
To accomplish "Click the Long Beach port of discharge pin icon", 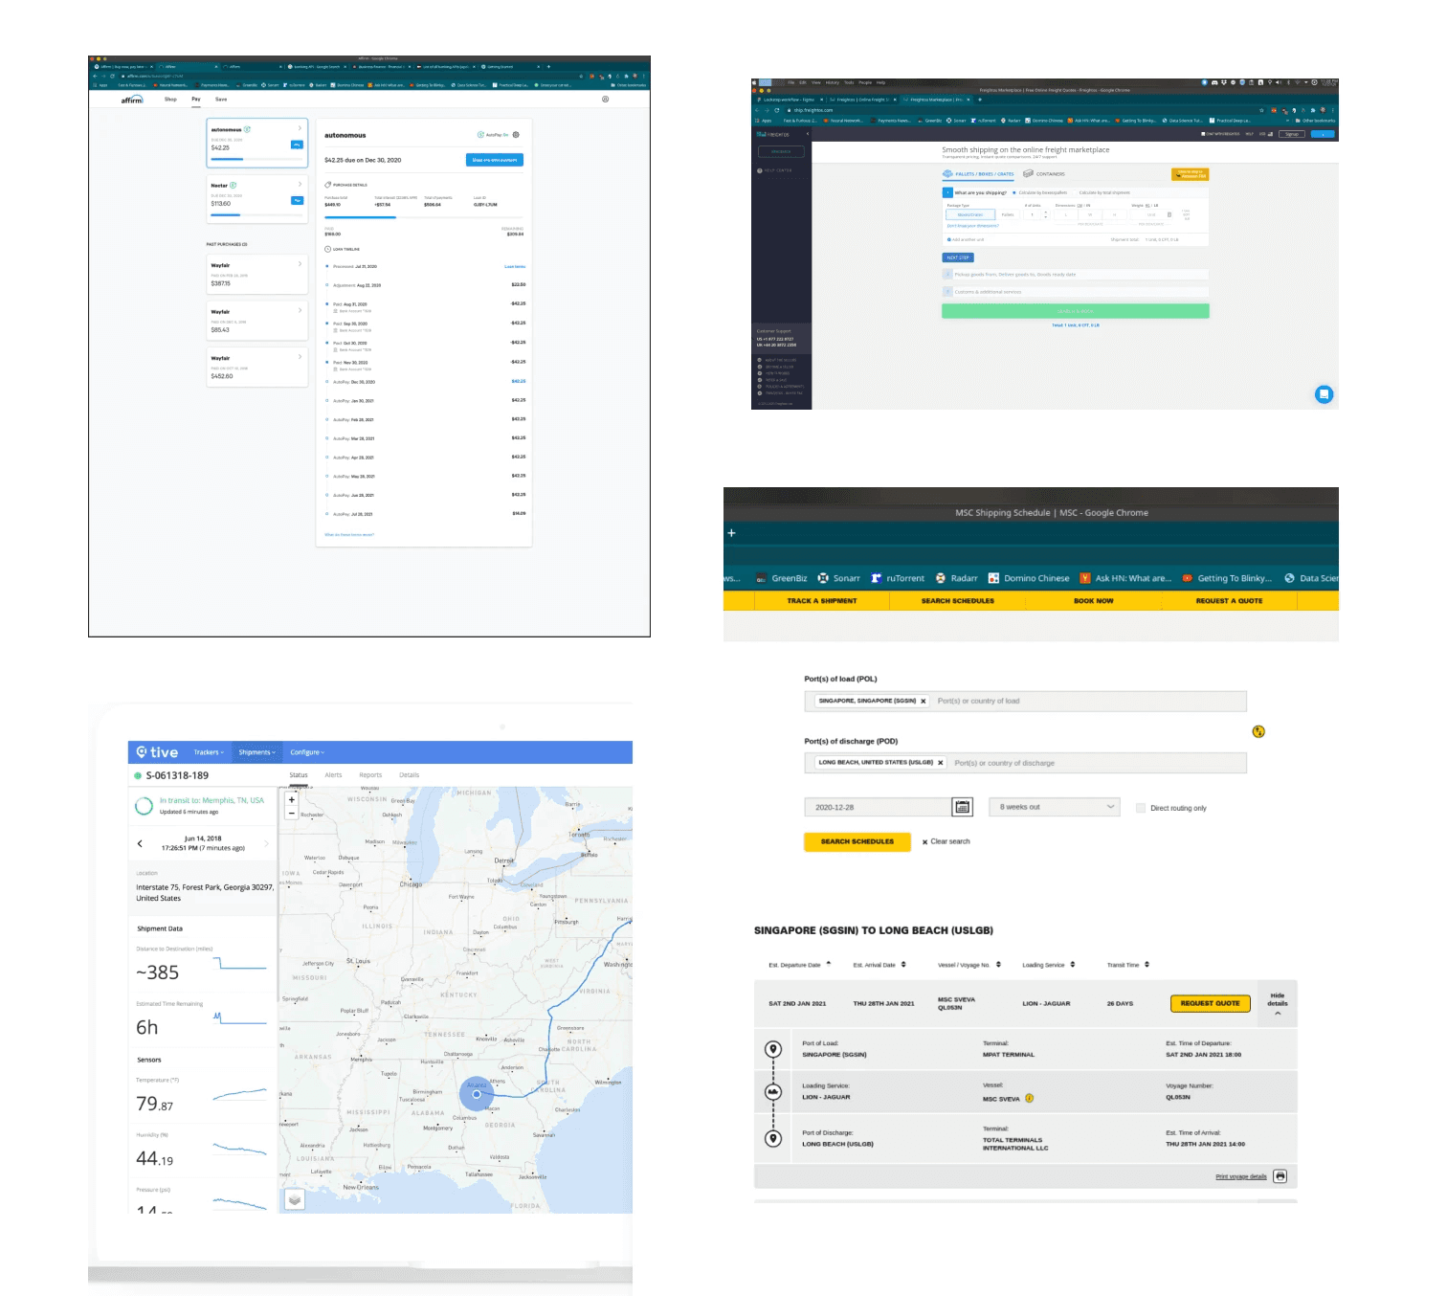I will 773,1138.
